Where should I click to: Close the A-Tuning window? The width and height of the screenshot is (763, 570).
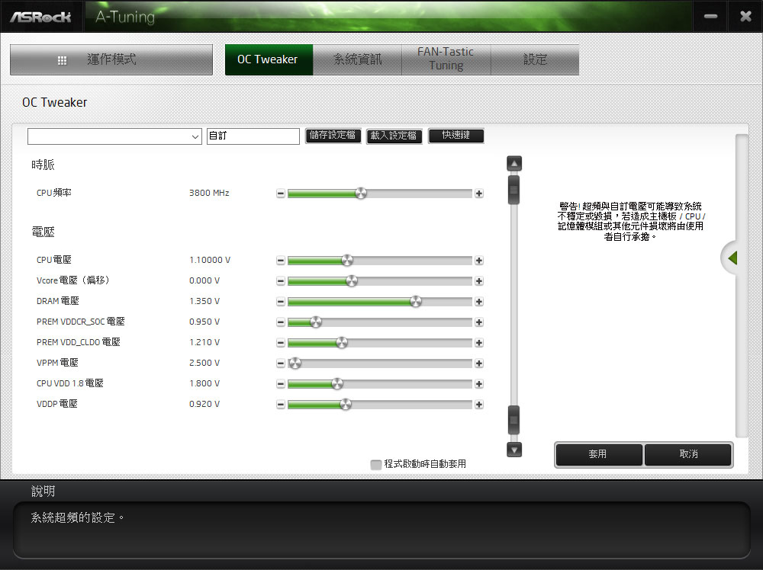click(745, 17)
